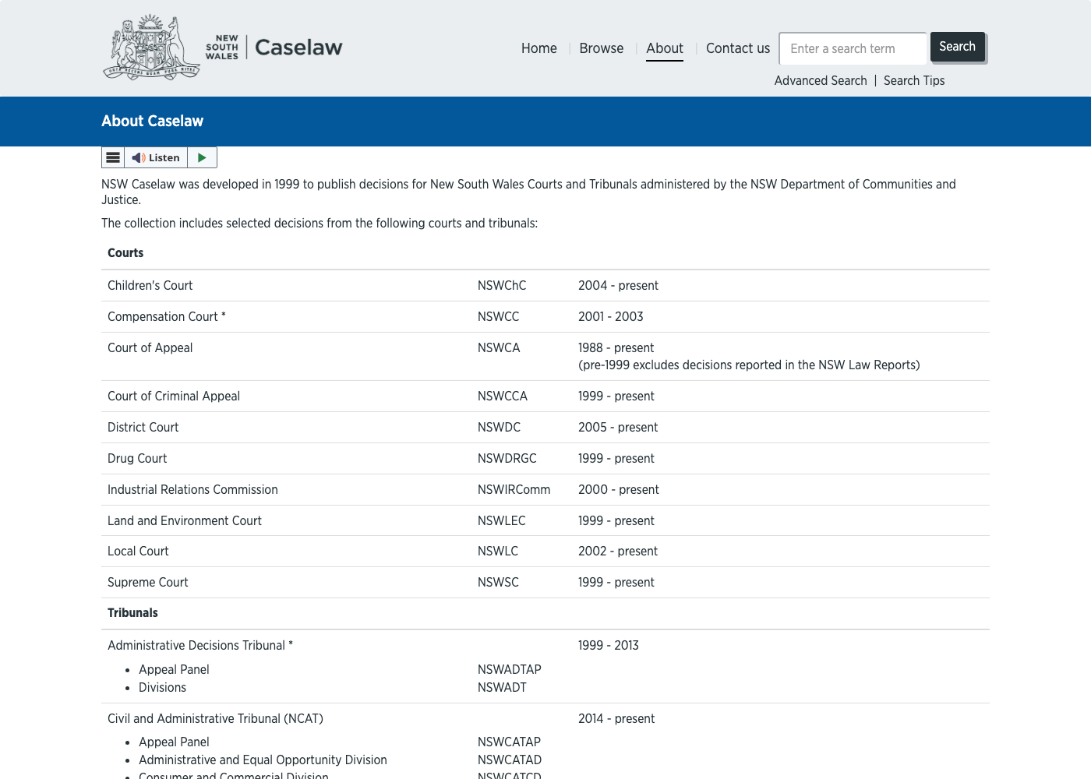Click the 1988 - present date range
The image size is (1091, 779).
point(616,348)
